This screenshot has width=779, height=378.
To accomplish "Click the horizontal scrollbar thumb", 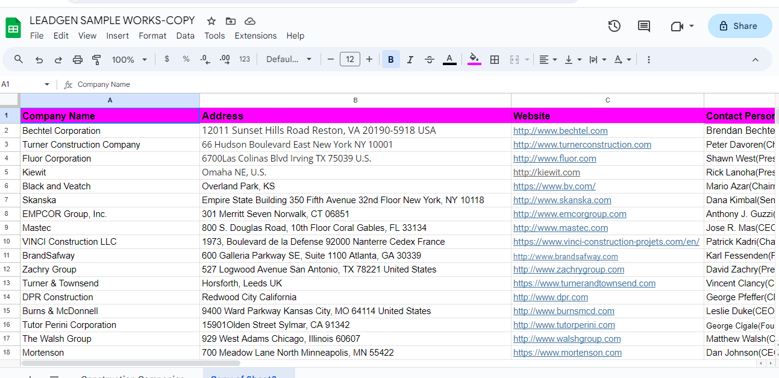I will [131, 364].
